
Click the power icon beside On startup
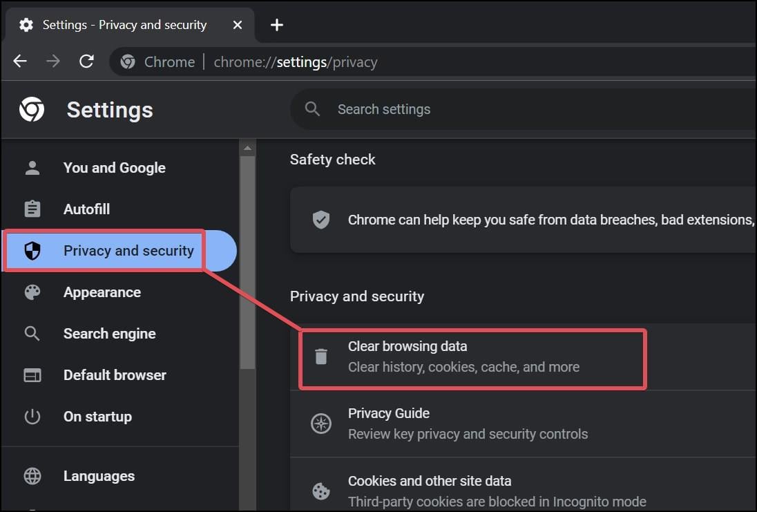tap(32, 417)
